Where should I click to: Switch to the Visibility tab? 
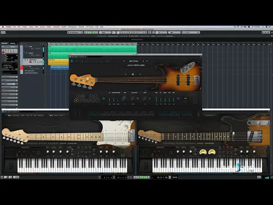coord(13,43)
